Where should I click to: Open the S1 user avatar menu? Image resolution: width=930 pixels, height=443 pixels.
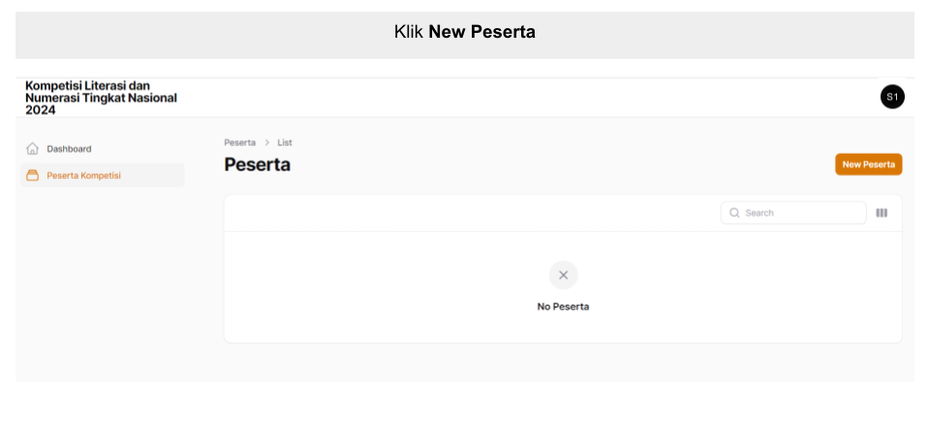[x=892, y=97]
